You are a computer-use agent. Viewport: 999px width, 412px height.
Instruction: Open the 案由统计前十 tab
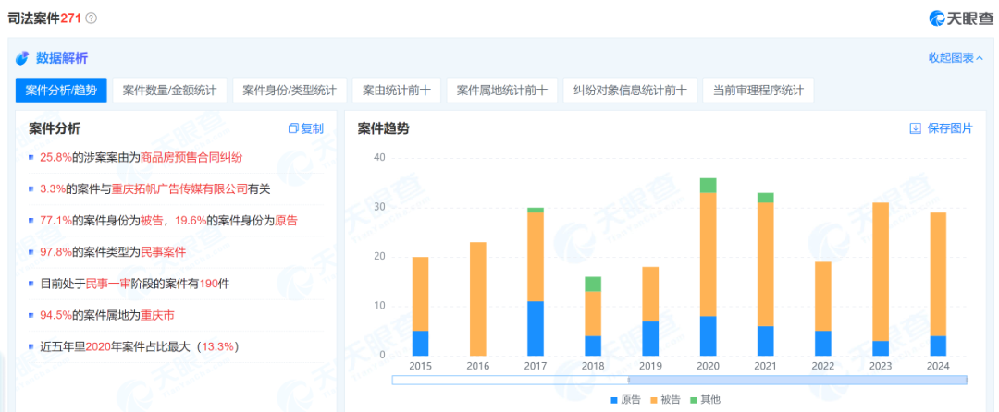(397, 90)
